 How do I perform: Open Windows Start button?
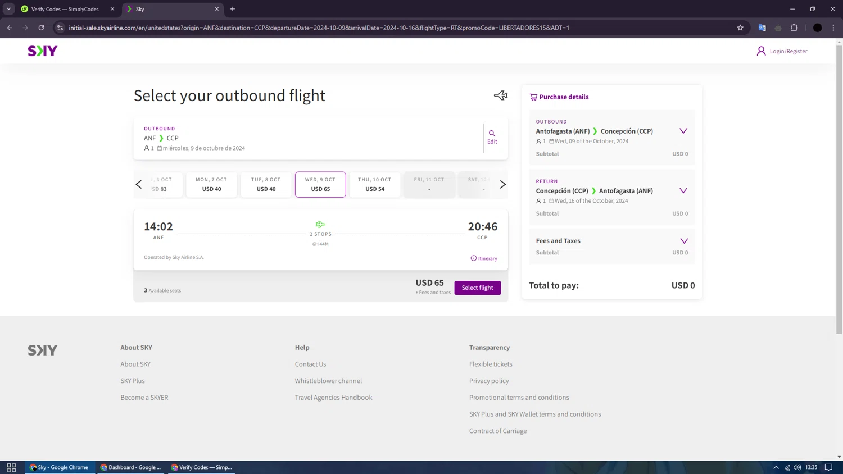pyautogui.click(x=11, y=467)
